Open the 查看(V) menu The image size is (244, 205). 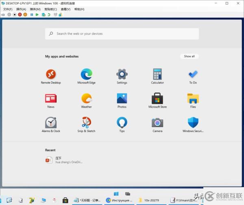[x=65, y=9]
